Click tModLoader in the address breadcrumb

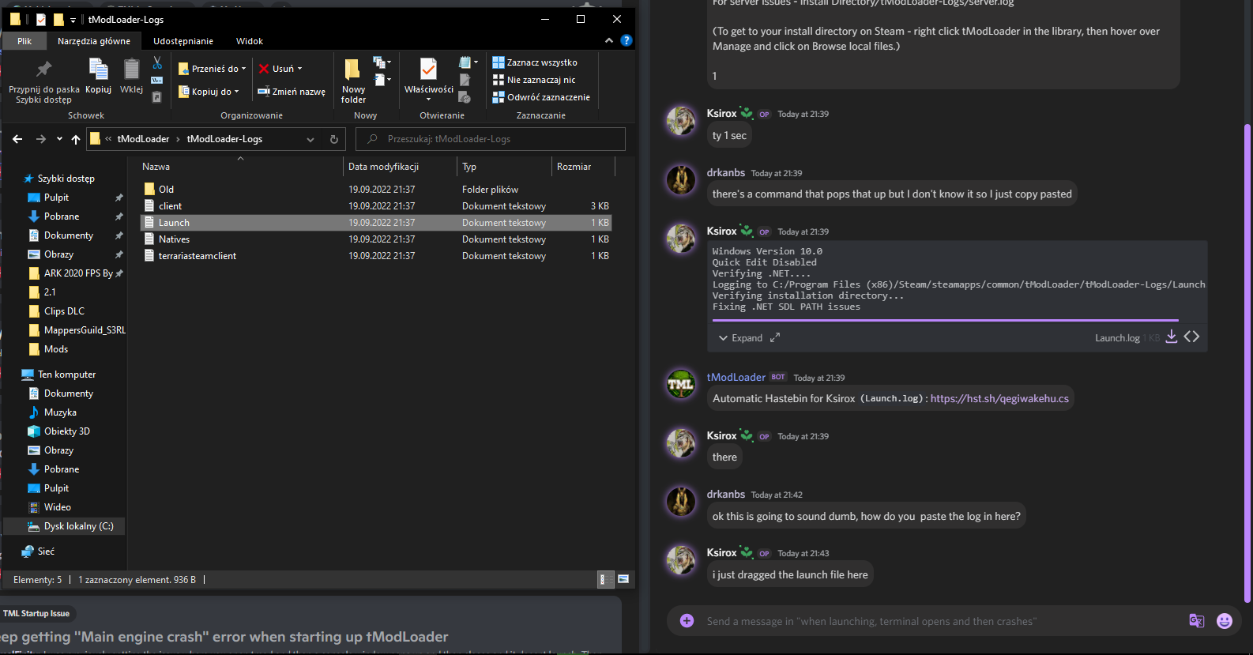143,139
